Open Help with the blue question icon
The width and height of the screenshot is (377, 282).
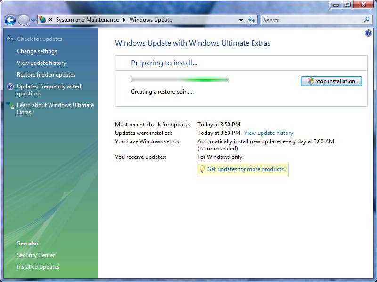tap(368, 33)
